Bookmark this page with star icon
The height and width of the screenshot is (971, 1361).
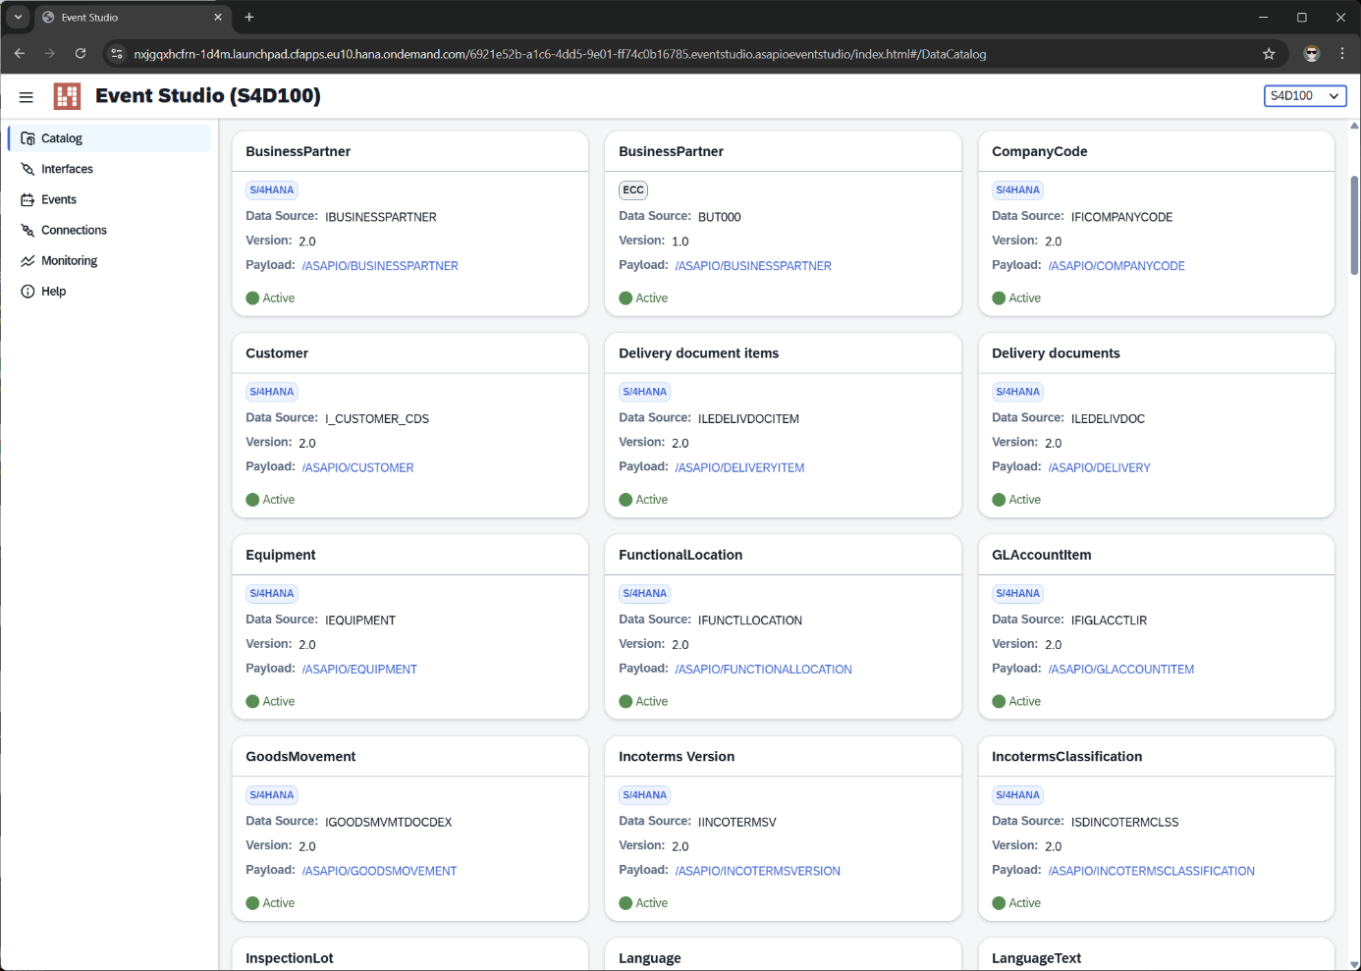(x=1269, y=54)
